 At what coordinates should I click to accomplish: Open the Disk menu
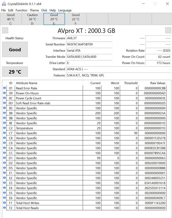click(x=44, y=10)
